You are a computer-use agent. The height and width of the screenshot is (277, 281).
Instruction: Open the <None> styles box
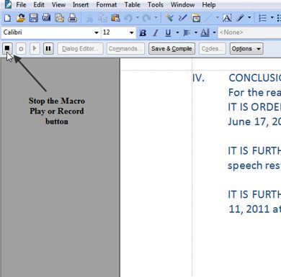[x=249, y=32]
